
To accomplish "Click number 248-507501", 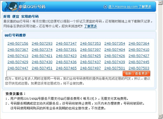I will tap(115, 68).
